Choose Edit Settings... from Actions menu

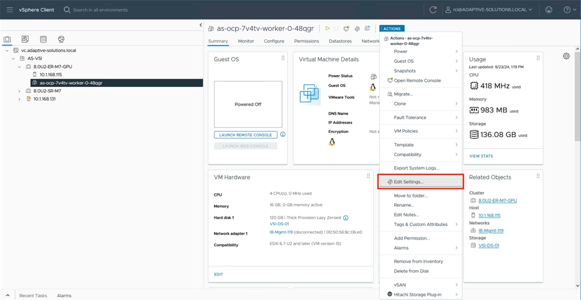click(x=421, y=182)
